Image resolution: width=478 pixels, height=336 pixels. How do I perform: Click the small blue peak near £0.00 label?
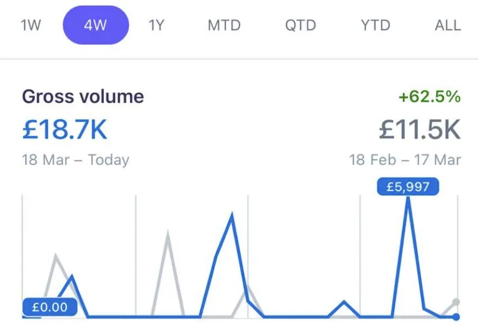(72, 277)
